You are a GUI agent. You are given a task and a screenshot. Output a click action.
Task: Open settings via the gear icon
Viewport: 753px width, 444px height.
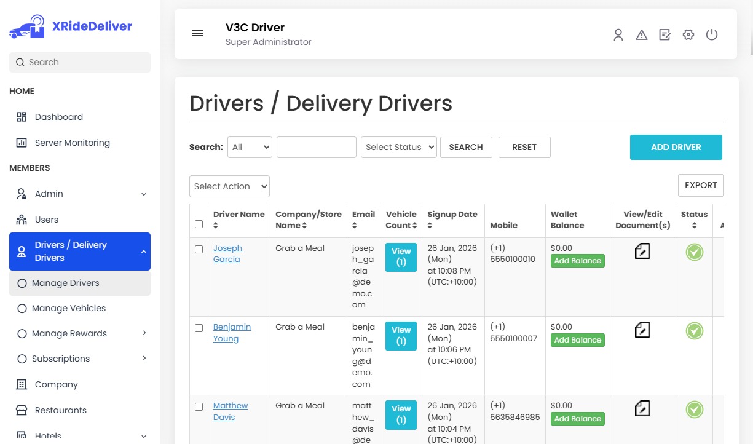point(688,35)
